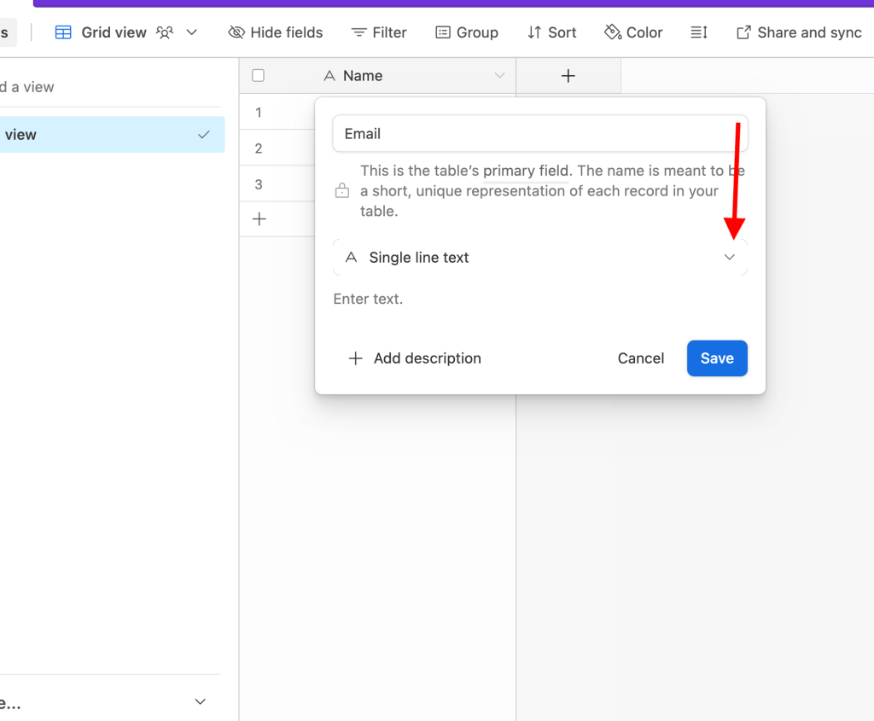This screenshot has height=721, width=874.
Task: Click the collaborators icon beside Grid view
Action: click(x=164, y=32)
